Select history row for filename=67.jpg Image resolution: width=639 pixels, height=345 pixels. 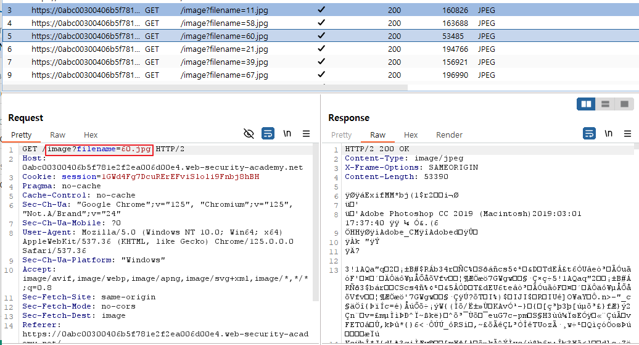click(320, 75)
